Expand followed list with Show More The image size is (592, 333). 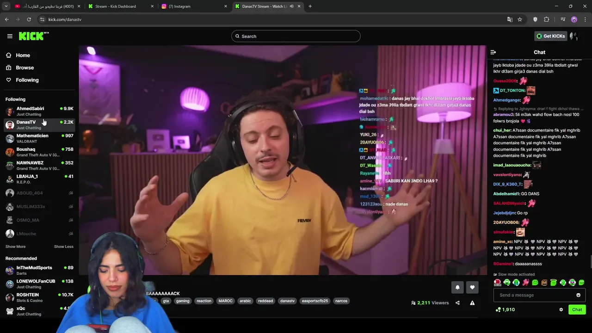[x=15, y=247]
